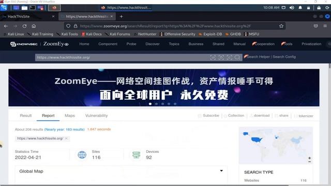Viewport: 331px width, 186px height.
Task: Open the Shared menu item
Action: point(218,44)
